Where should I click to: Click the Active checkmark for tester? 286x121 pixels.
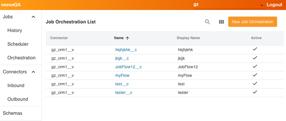pyautogui.click(x=255, y=92)
